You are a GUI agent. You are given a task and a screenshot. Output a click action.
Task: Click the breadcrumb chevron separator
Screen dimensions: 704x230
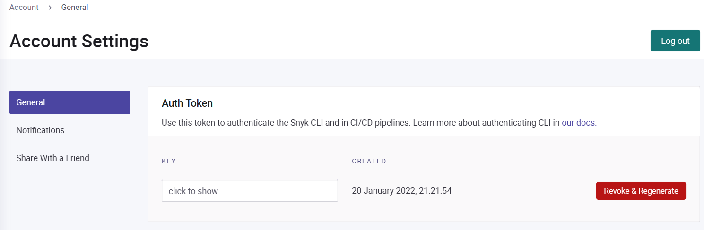tap(50, 8)
